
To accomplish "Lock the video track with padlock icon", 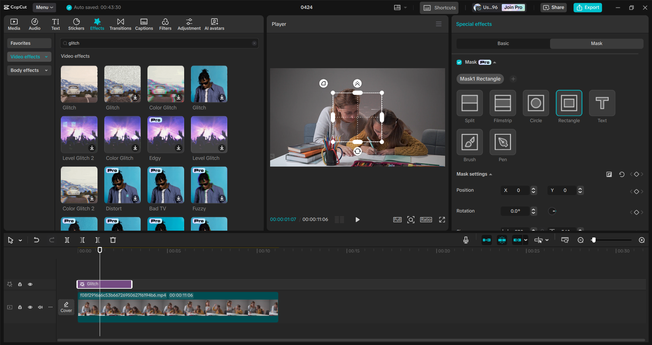I will coord(20,307).
